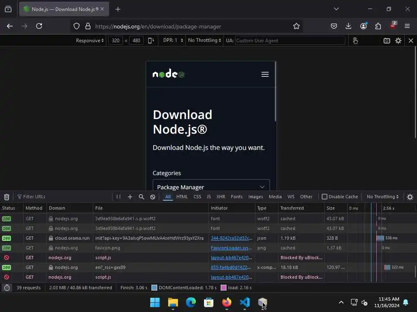Open the Firefox application menu
417x312 pixels.
pos(407,26)
